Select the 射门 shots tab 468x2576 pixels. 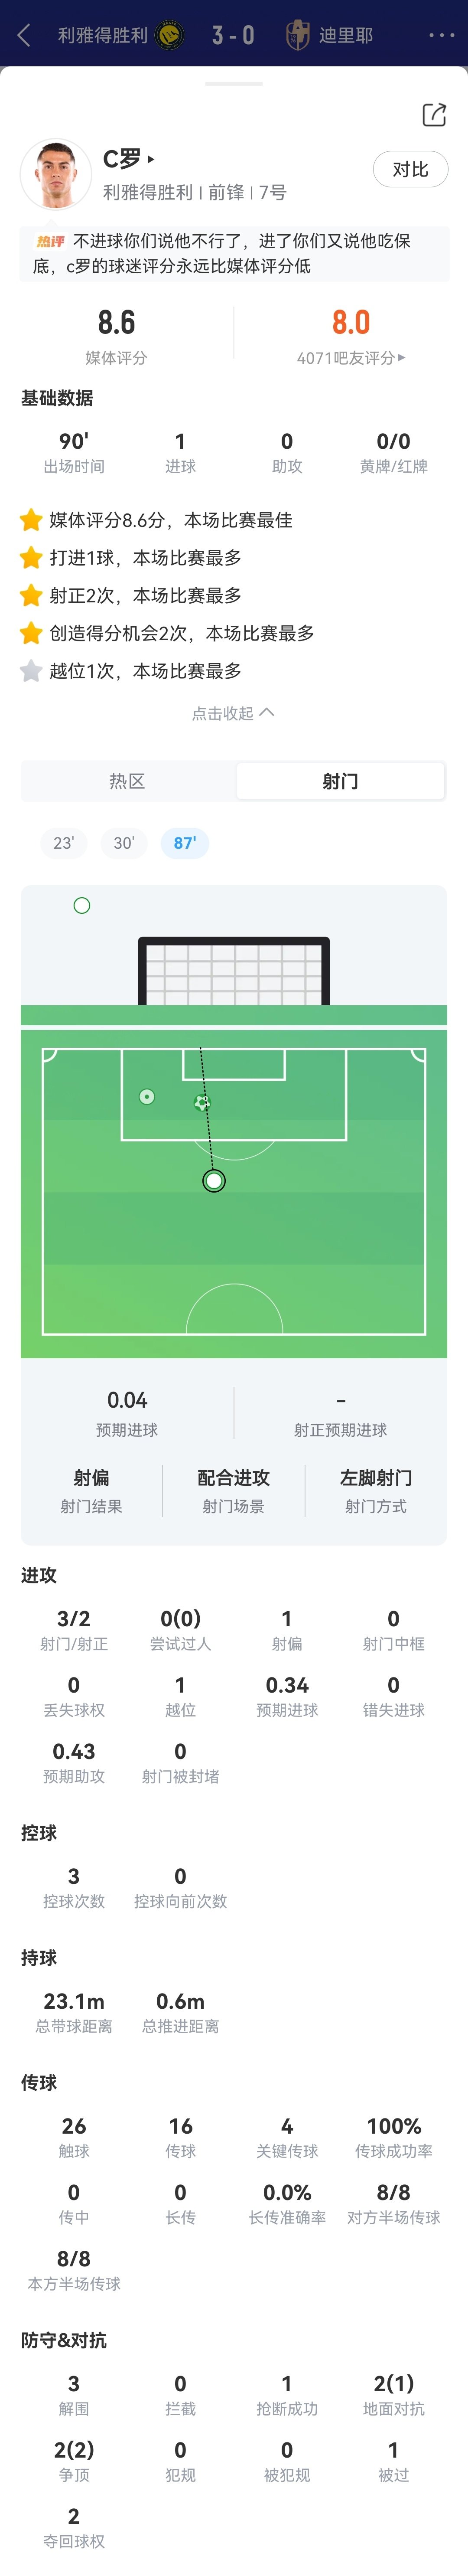pyautogui.click(x=340, y=781)
